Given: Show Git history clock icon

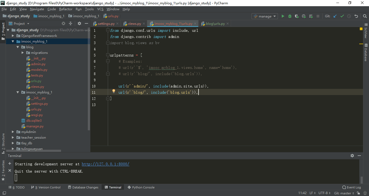Looking at the screenshot, I should click(x=349, y=16).
